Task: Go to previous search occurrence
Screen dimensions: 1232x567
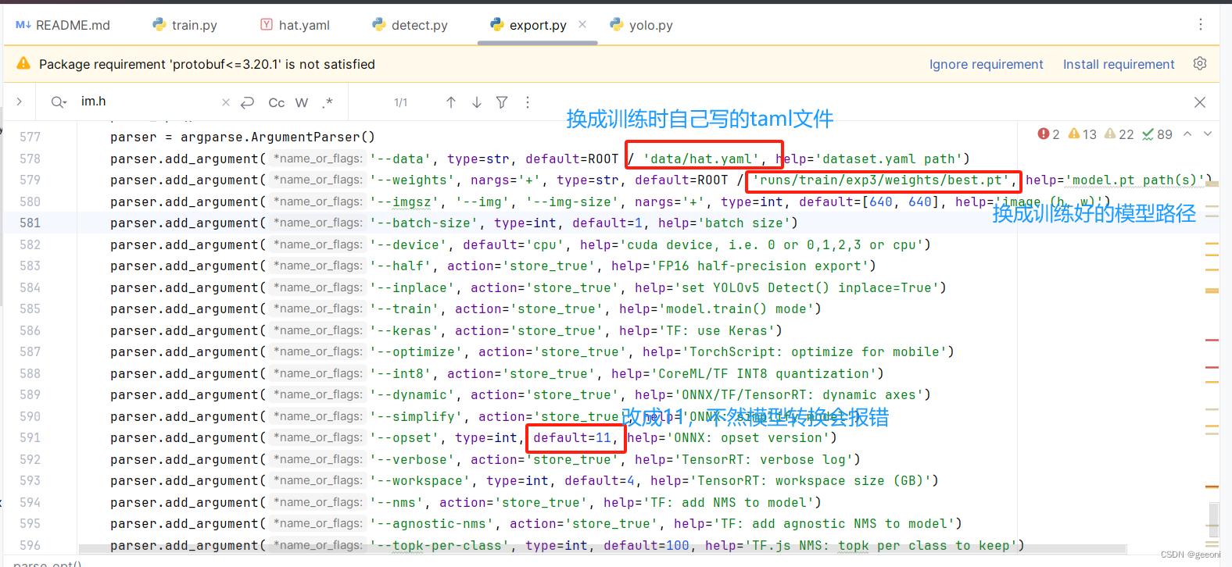Action: pos(451,102)
